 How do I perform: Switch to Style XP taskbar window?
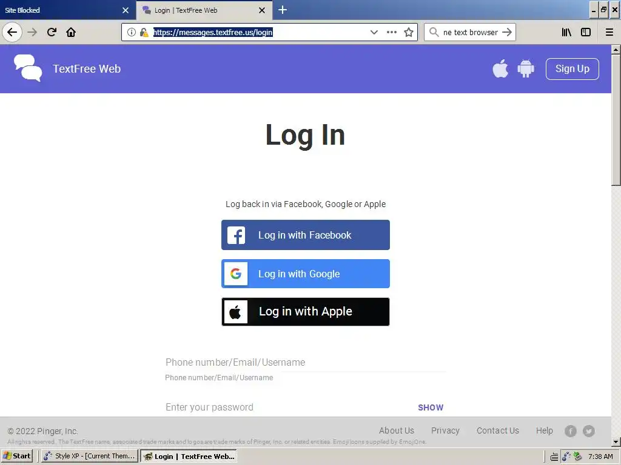[90, 456]
